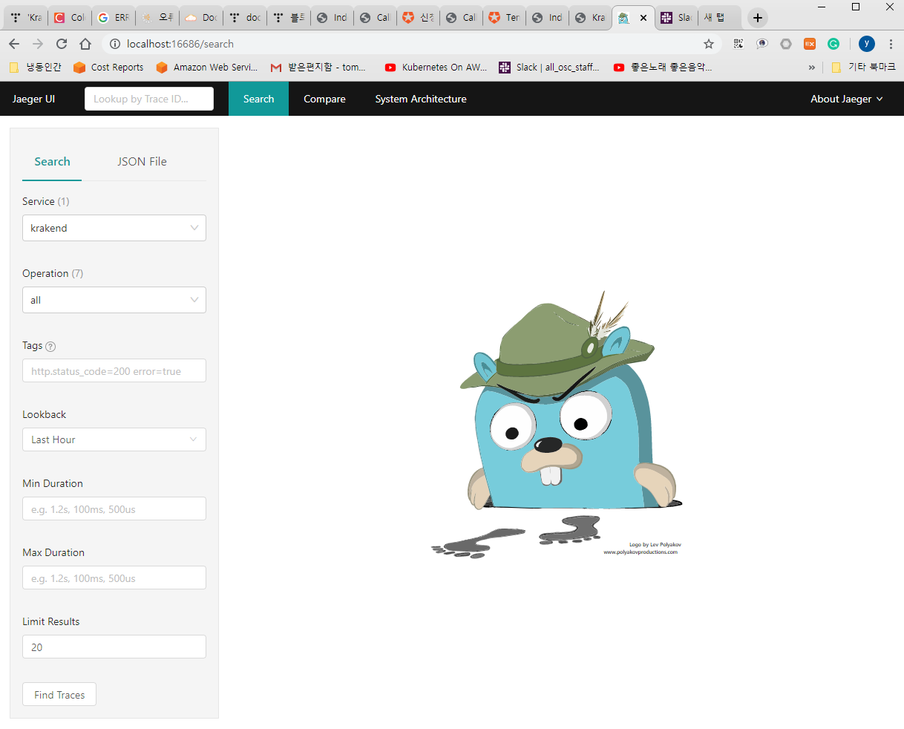Open the gray hexagon extension icon
Viewport: 904px width, 729px height.
(x=786, y=44)
